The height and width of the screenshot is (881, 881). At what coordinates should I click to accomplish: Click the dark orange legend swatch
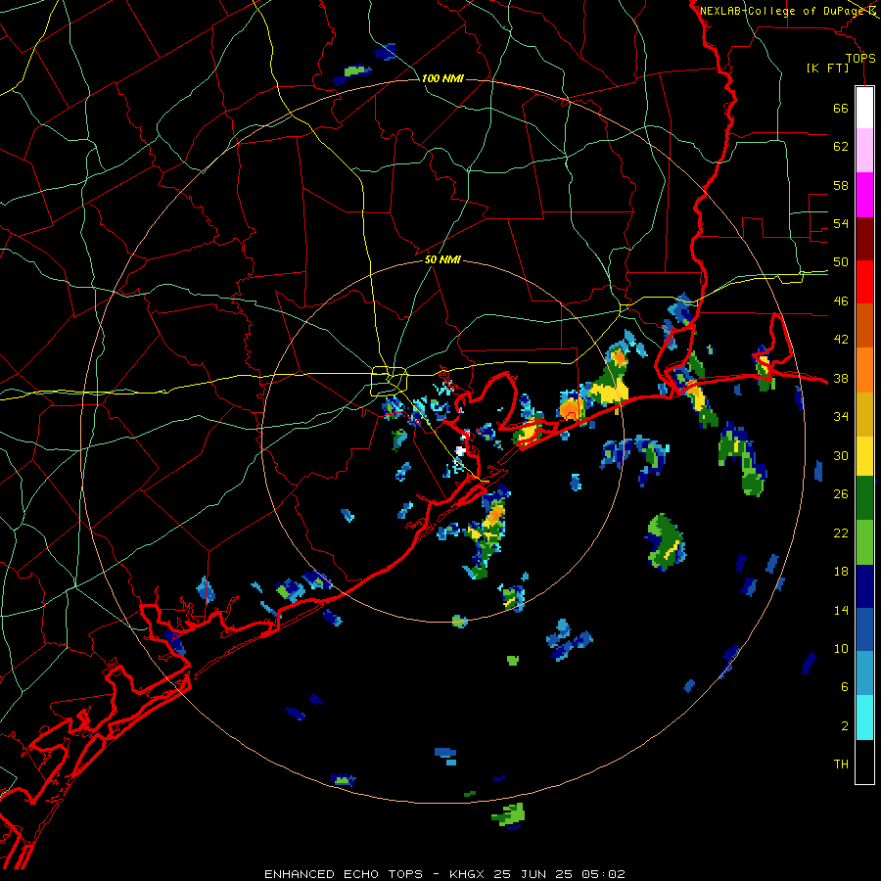coord(864,325)
